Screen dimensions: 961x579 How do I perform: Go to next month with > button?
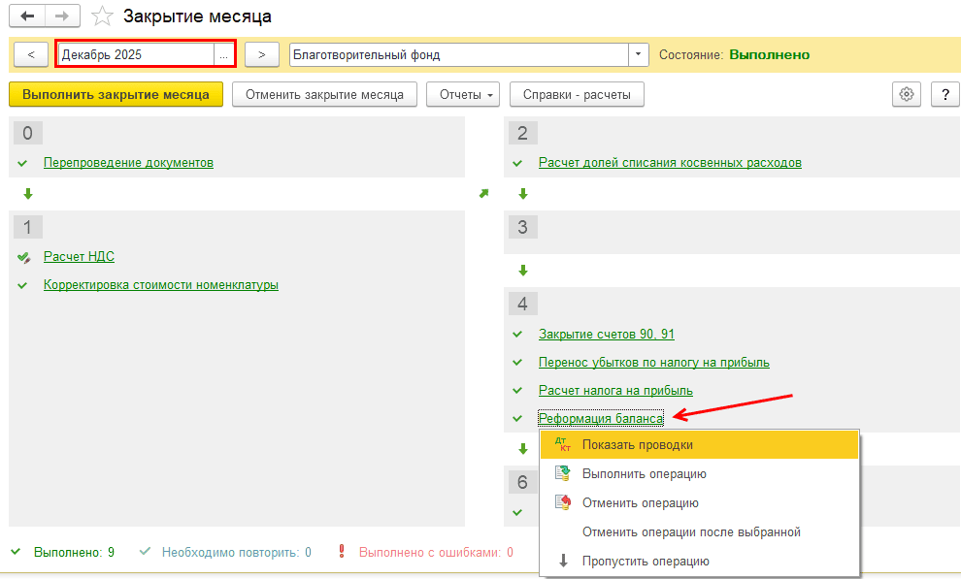262,54
